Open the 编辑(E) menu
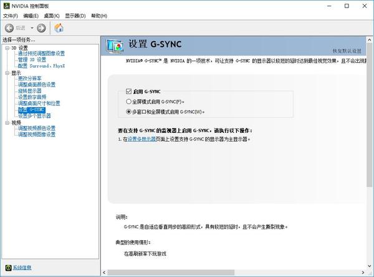The width and height of the screenshot is (374, 277). point(31,16)
